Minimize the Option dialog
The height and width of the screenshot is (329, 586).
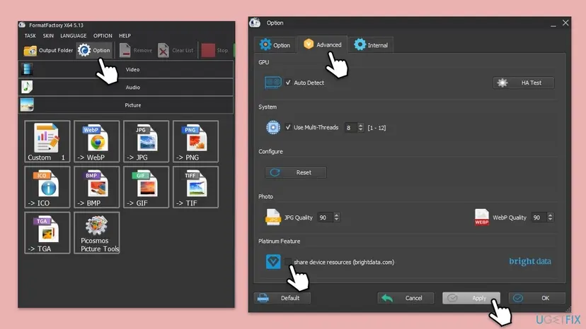coord(553,24)
